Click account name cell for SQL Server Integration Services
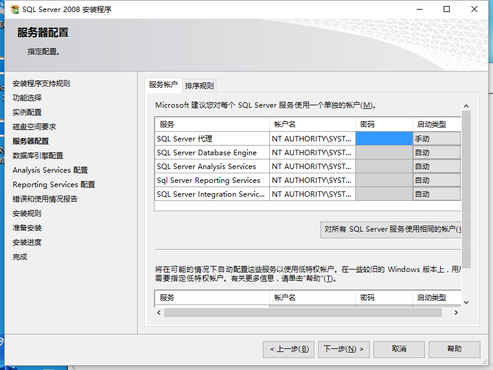The image size is (493, 370). coord(313,194)
